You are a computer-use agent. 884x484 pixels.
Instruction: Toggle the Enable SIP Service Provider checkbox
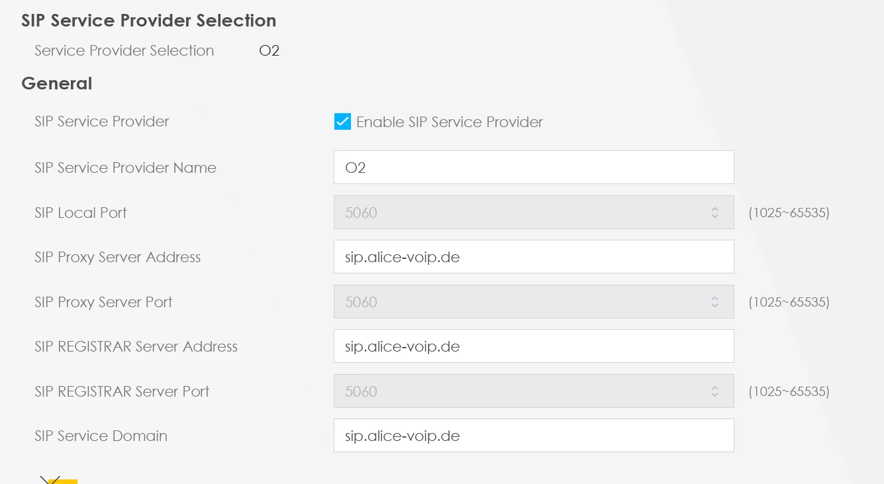(342, 122)
